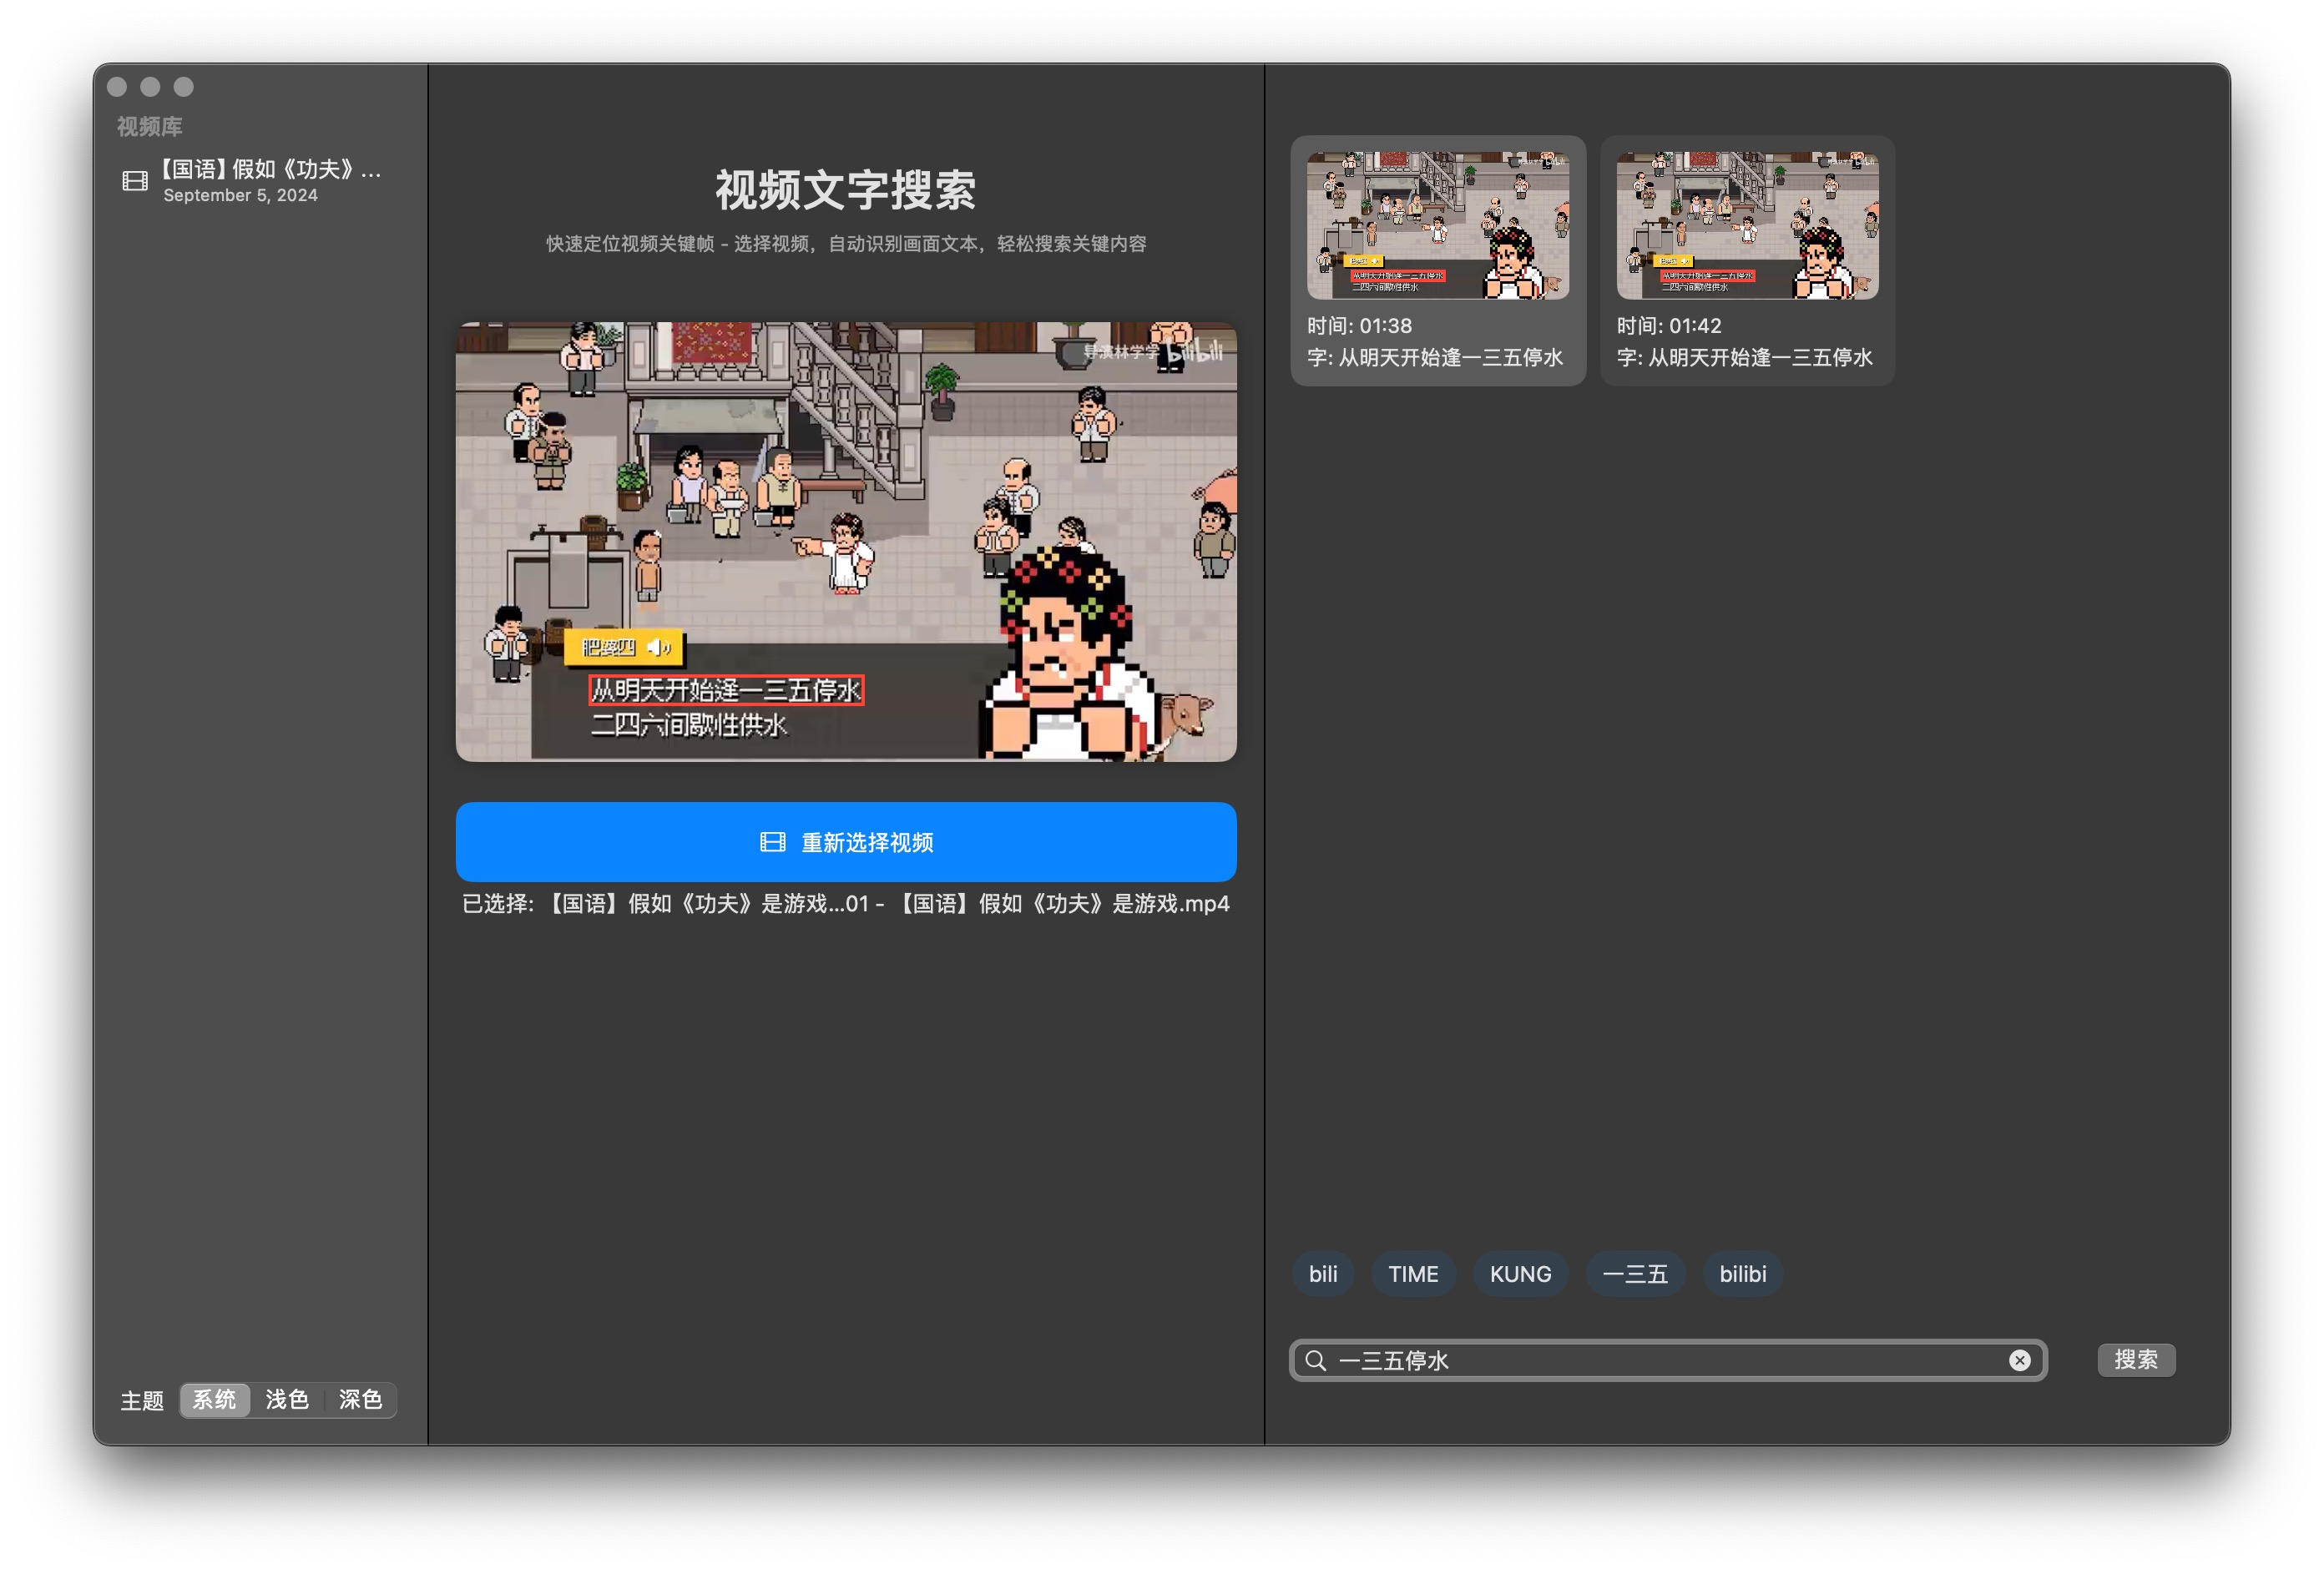Image resolution: width=2324 pixels, height=1569 pixels.
Task: Click the video preview frame
Action: 846,540
